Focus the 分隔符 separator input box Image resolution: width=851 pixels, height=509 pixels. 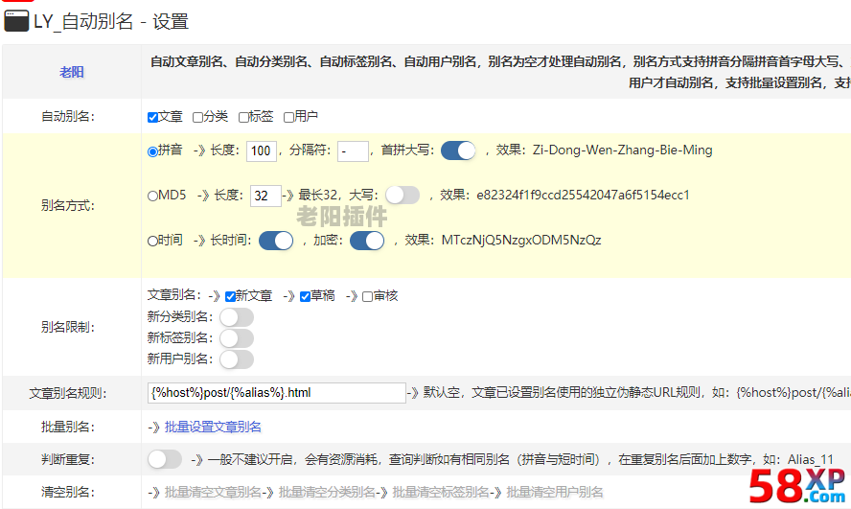pos(353,150)
